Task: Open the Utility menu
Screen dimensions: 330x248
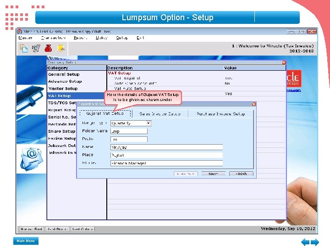Action: click(x=102, y=38)
